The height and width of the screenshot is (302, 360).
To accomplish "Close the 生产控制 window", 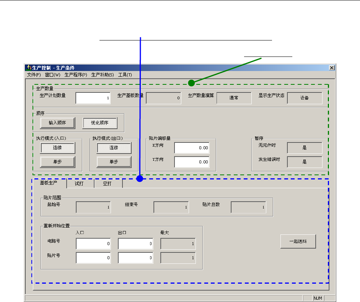I will click(x=332, y=68).
